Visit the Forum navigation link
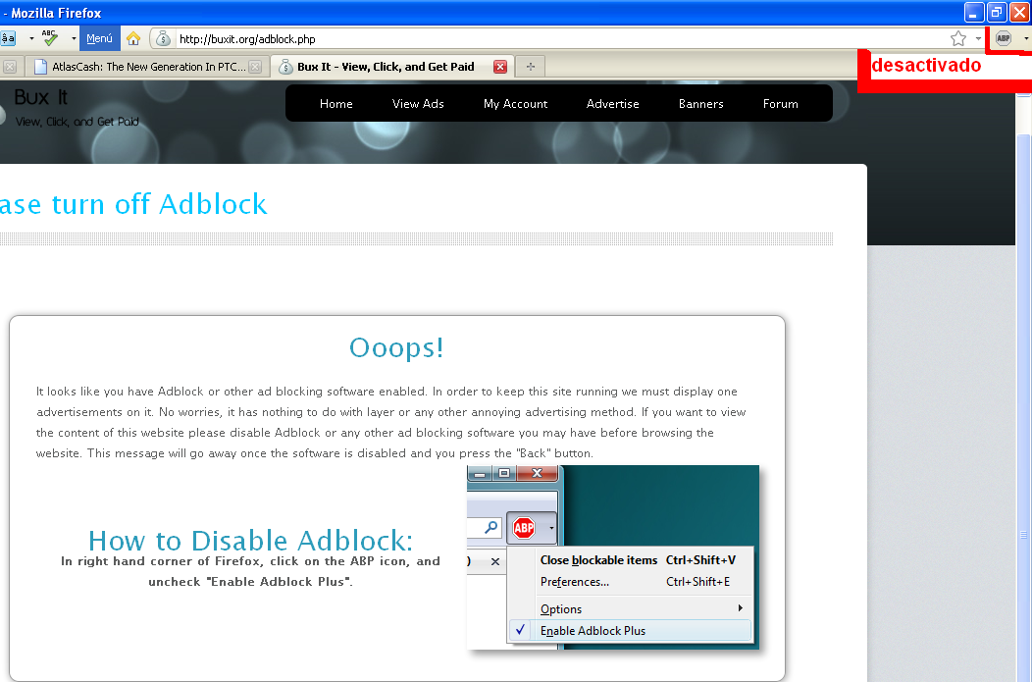The image size is (1032, 682). [x=781, y=104]
